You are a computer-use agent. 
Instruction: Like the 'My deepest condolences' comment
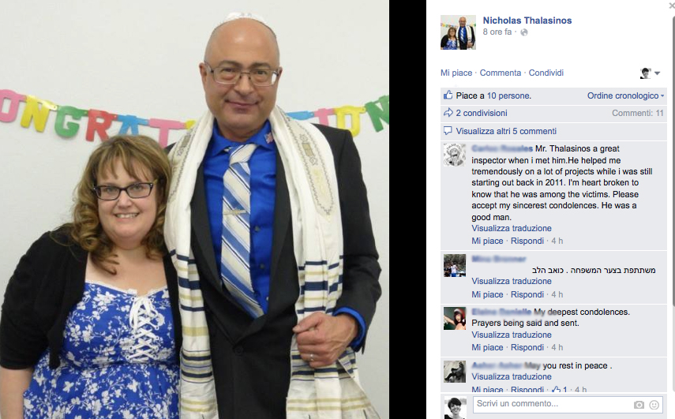click(x=487, y=347)
